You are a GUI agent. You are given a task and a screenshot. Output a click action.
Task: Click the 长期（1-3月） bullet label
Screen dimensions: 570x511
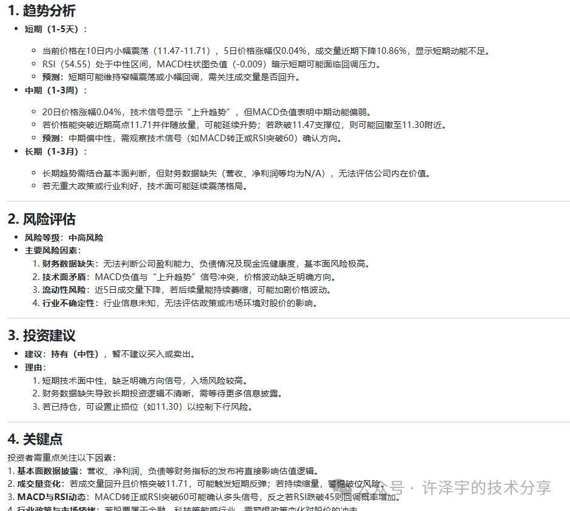(55, 151)
